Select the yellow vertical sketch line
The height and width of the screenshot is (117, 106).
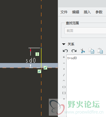pyautogui.click(x=41, y=58)
